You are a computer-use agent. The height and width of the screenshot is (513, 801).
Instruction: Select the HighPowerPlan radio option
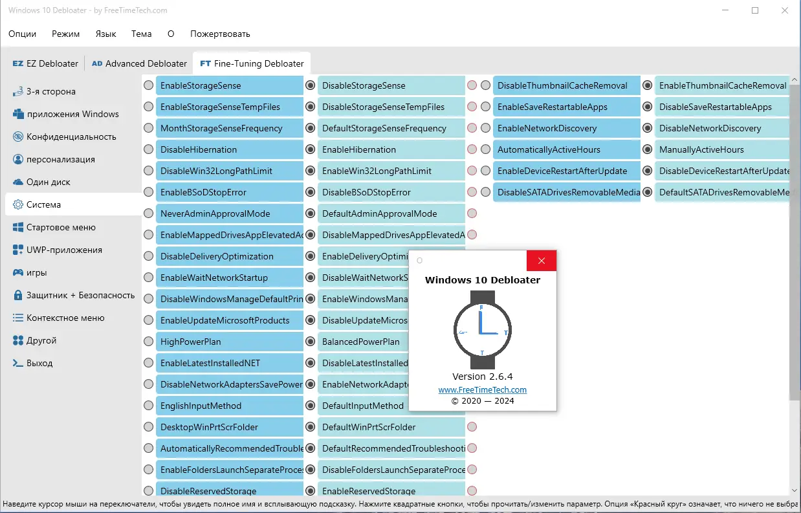(x=149, y=342)
